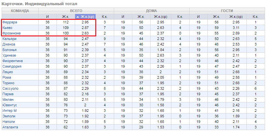
Task: Click the Карточки. Индивидуальный тотал heading
Action: coord(39,4)
